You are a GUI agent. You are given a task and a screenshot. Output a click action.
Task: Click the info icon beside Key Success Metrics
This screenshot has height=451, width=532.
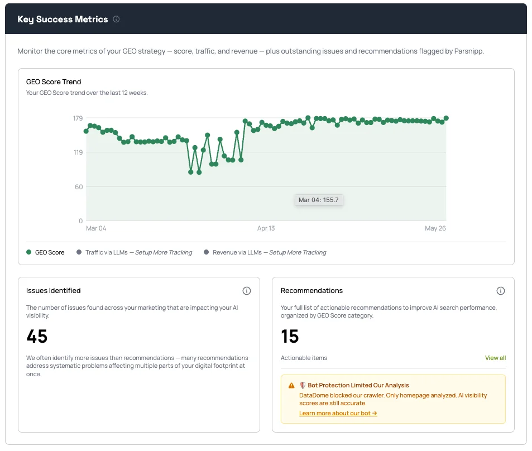pyautogui.click(x=116, y=19)
